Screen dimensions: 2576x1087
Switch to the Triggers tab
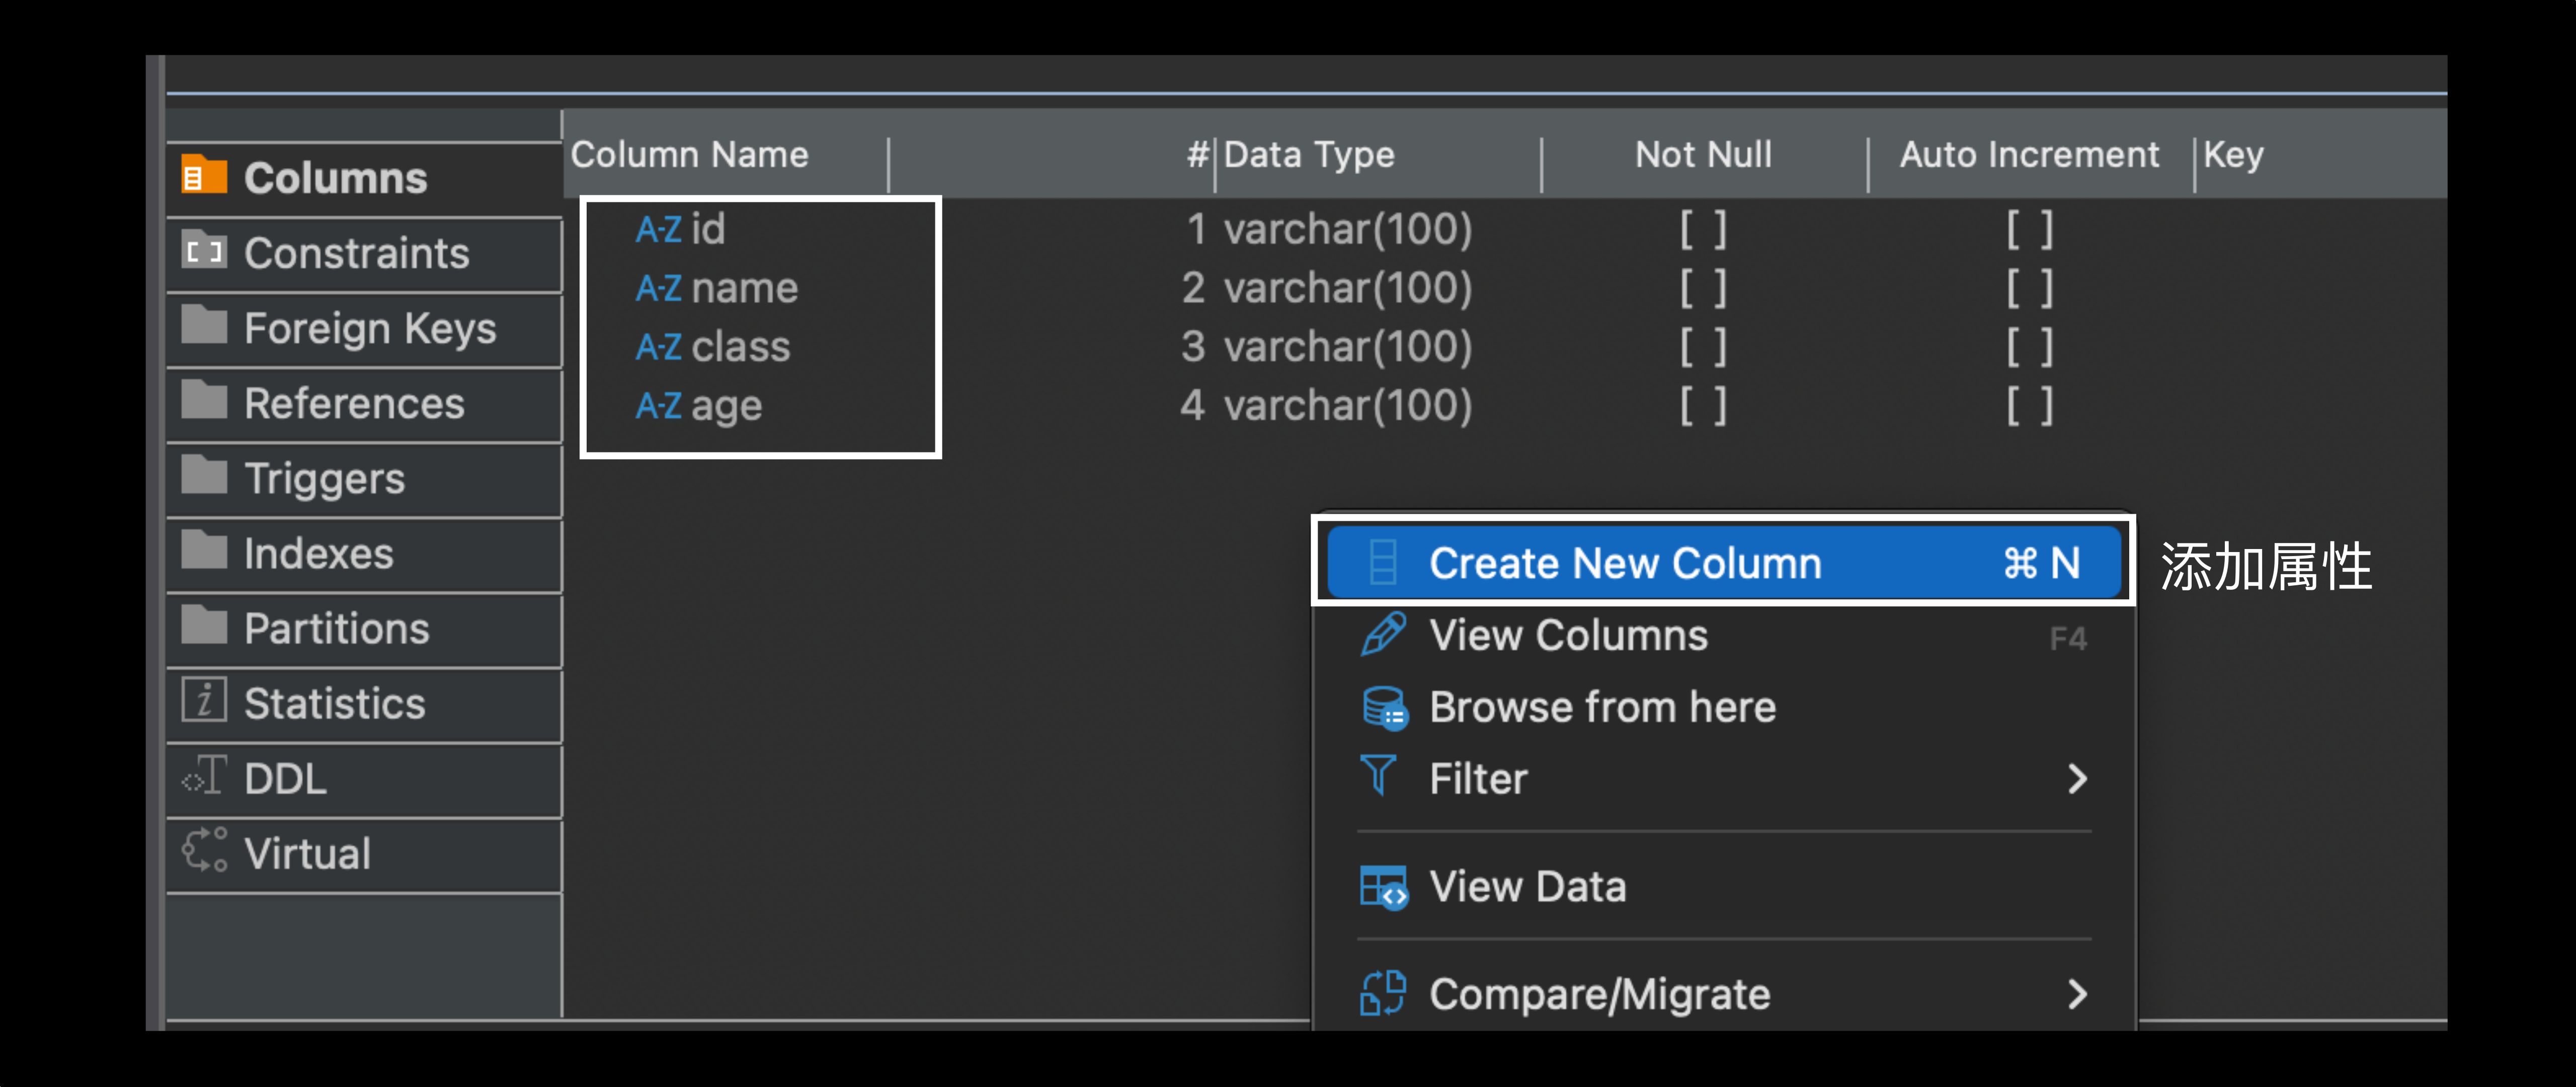click(324, 478)
